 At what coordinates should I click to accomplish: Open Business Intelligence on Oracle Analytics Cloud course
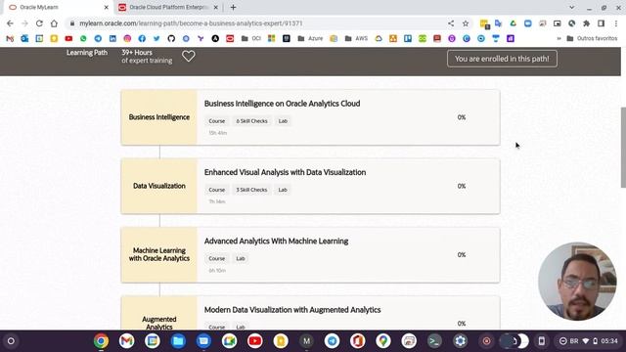[282, 104]
